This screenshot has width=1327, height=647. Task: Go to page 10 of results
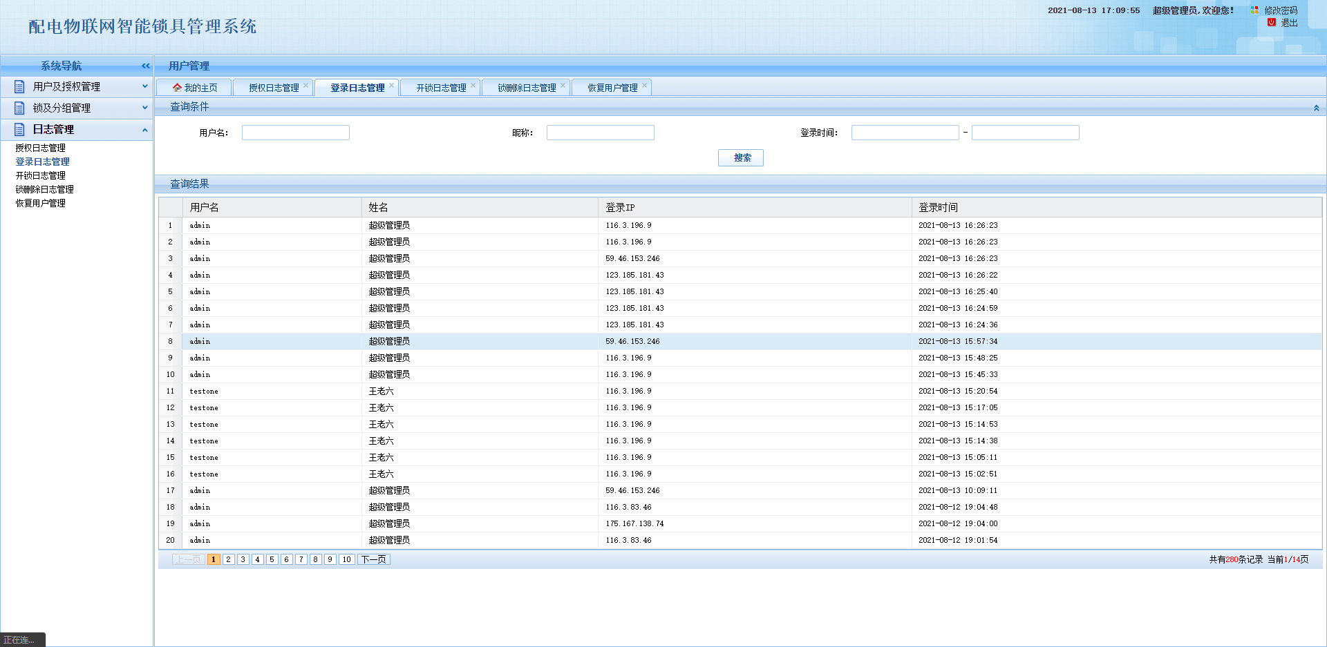347,559
